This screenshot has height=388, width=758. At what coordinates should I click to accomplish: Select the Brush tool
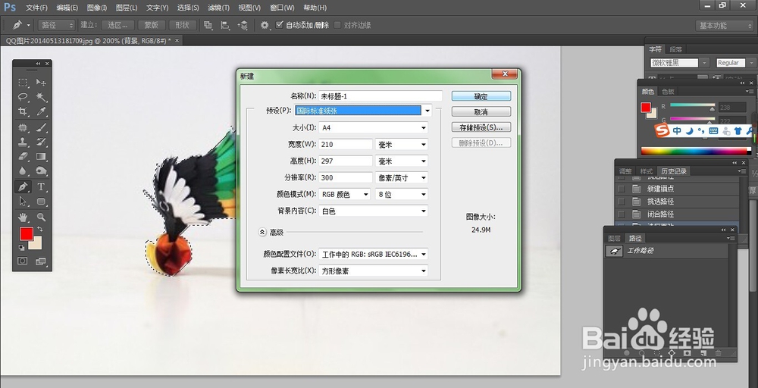[41, 127]
